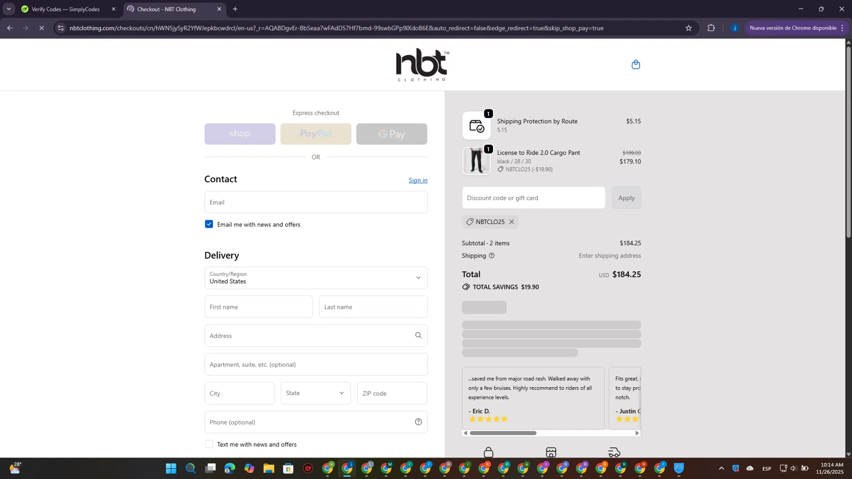Click the ZIP code field
Image resolution: width=852 pixels, height=479 pixels.
pyautogui.click(x=392, y=393)
